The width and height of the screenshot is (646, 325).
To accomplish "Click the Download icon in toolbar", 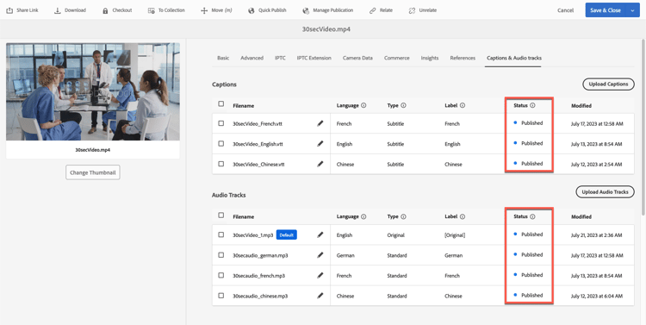I will [x=57, y=10].
